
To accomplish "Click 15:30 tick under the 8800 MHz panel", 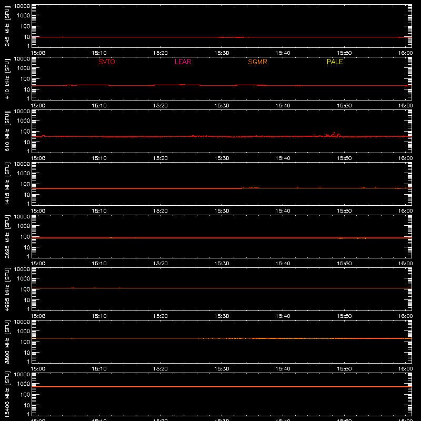I will (222, 369).
